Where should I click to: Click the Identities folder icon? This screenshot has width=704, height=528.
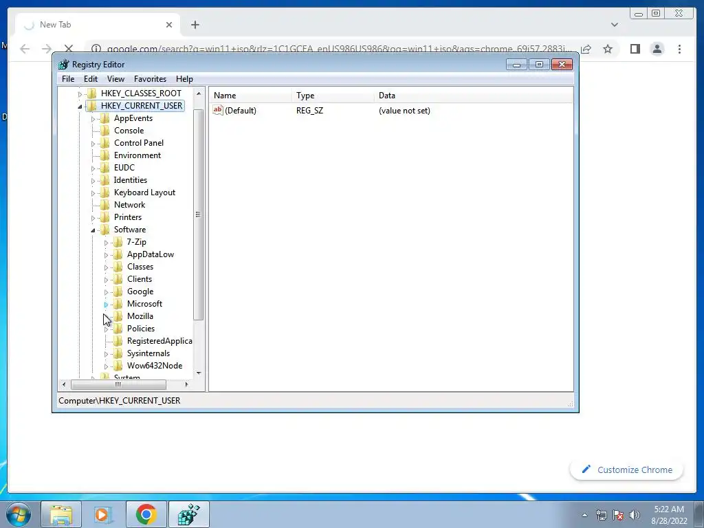pos(104,179)
